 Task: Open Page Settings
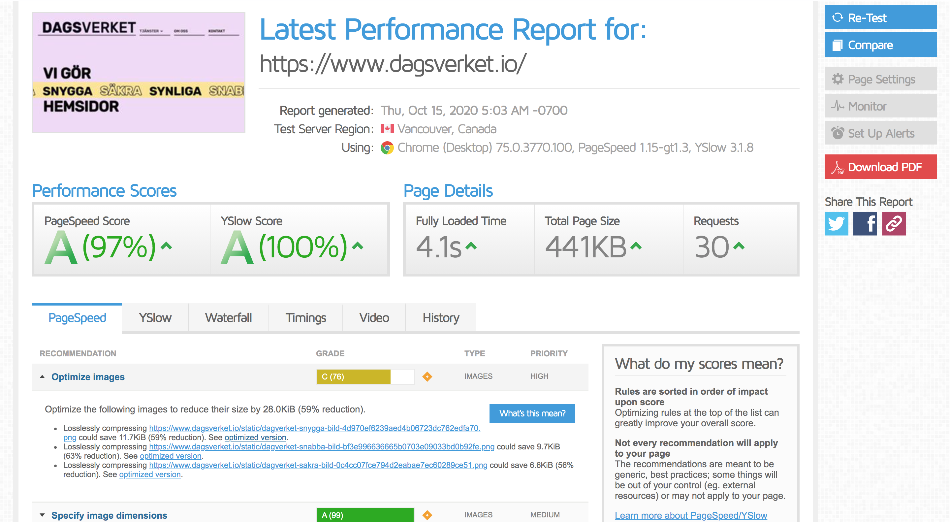coord(880,79)
